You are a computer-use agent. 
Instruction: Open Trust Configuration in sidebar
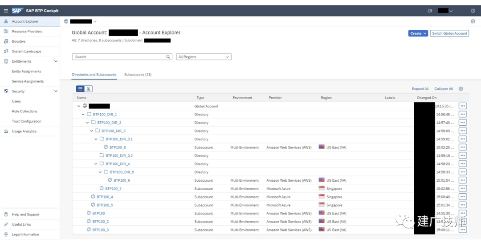[26, 121]
